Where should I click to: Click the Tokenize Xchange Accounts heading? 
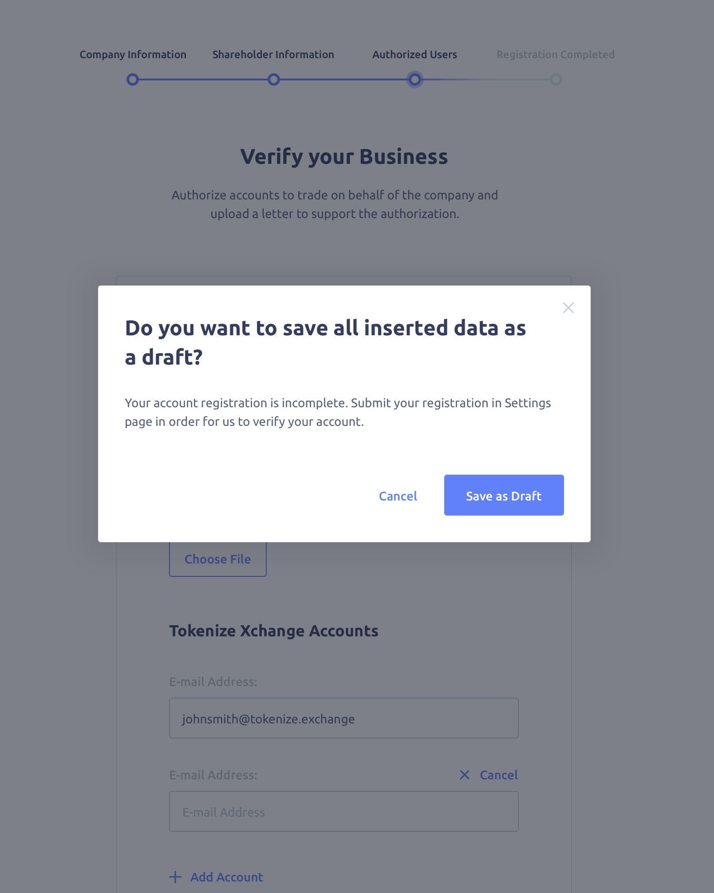[274, 631]
